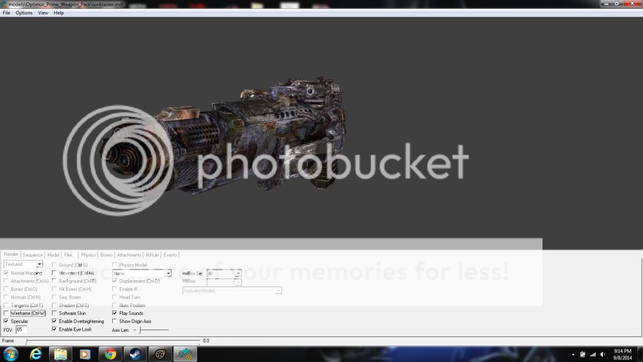Open the Source Filmmaker taskbar icon
The width and height of the screenshot is (643, 362).
pos(160,354)
